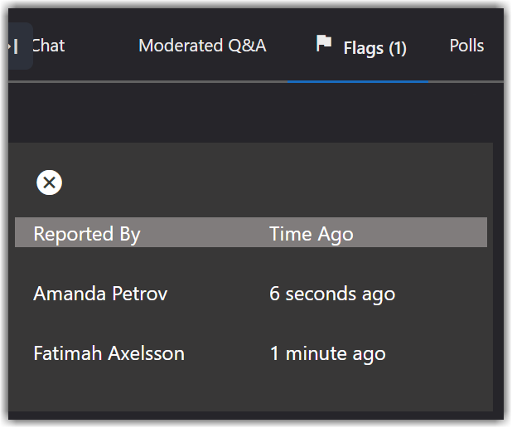Click the dark area above the details panel
The width and height of the screenshot is (512, 428).
pos(251,113)
